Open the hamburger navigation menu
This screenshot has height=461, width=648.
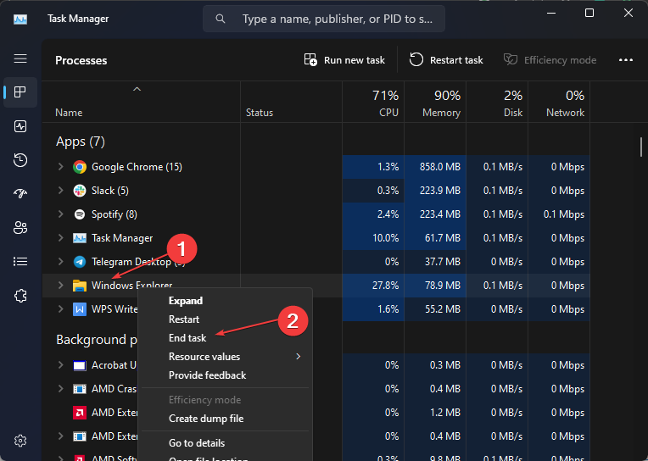click(20, 58)
